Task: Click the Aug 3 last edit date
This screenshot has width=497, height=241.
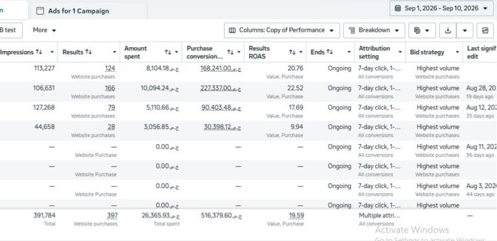Action: [x=481, y=186]
